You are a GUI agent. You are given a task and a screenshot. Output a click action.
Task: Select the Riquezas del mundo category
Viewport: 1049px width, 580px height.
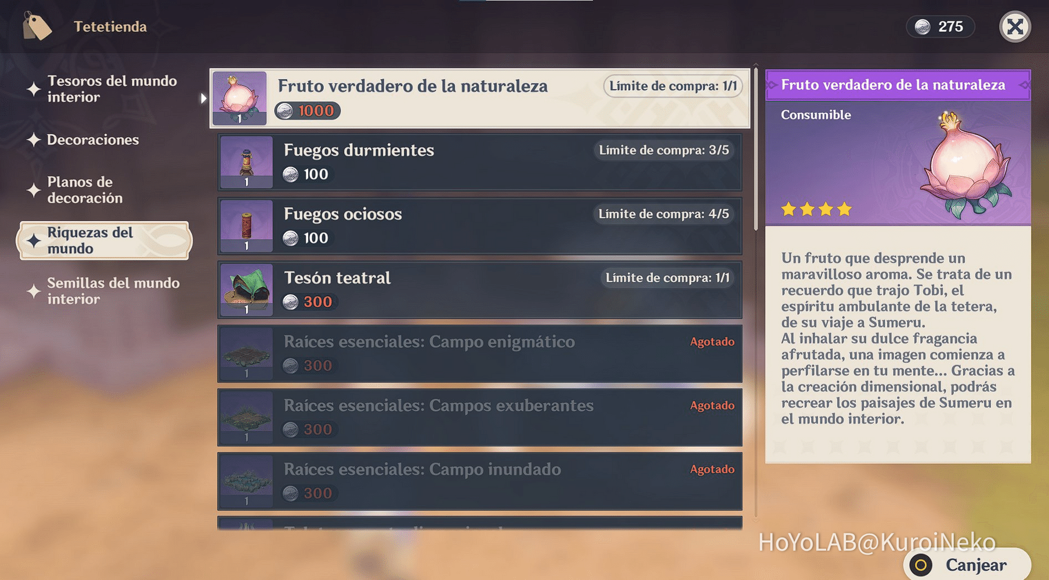pyautogui.click(x=103, y=240)
